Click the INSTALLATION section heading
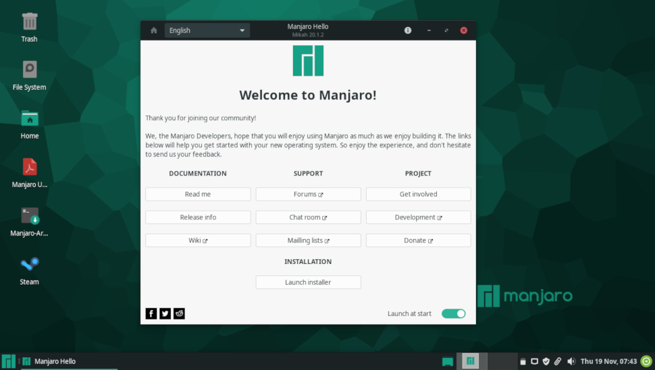Screen dimensions: 655x370 309,262
